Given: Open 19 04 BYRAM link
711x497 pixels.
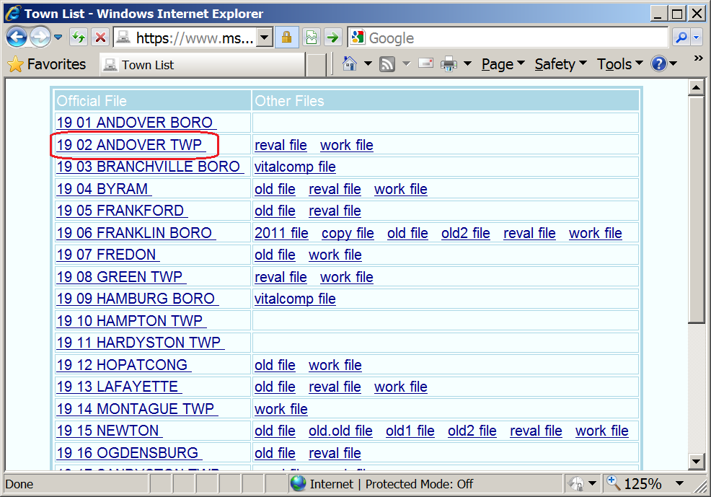Looking at the screenshot, I should coord(103,189).
